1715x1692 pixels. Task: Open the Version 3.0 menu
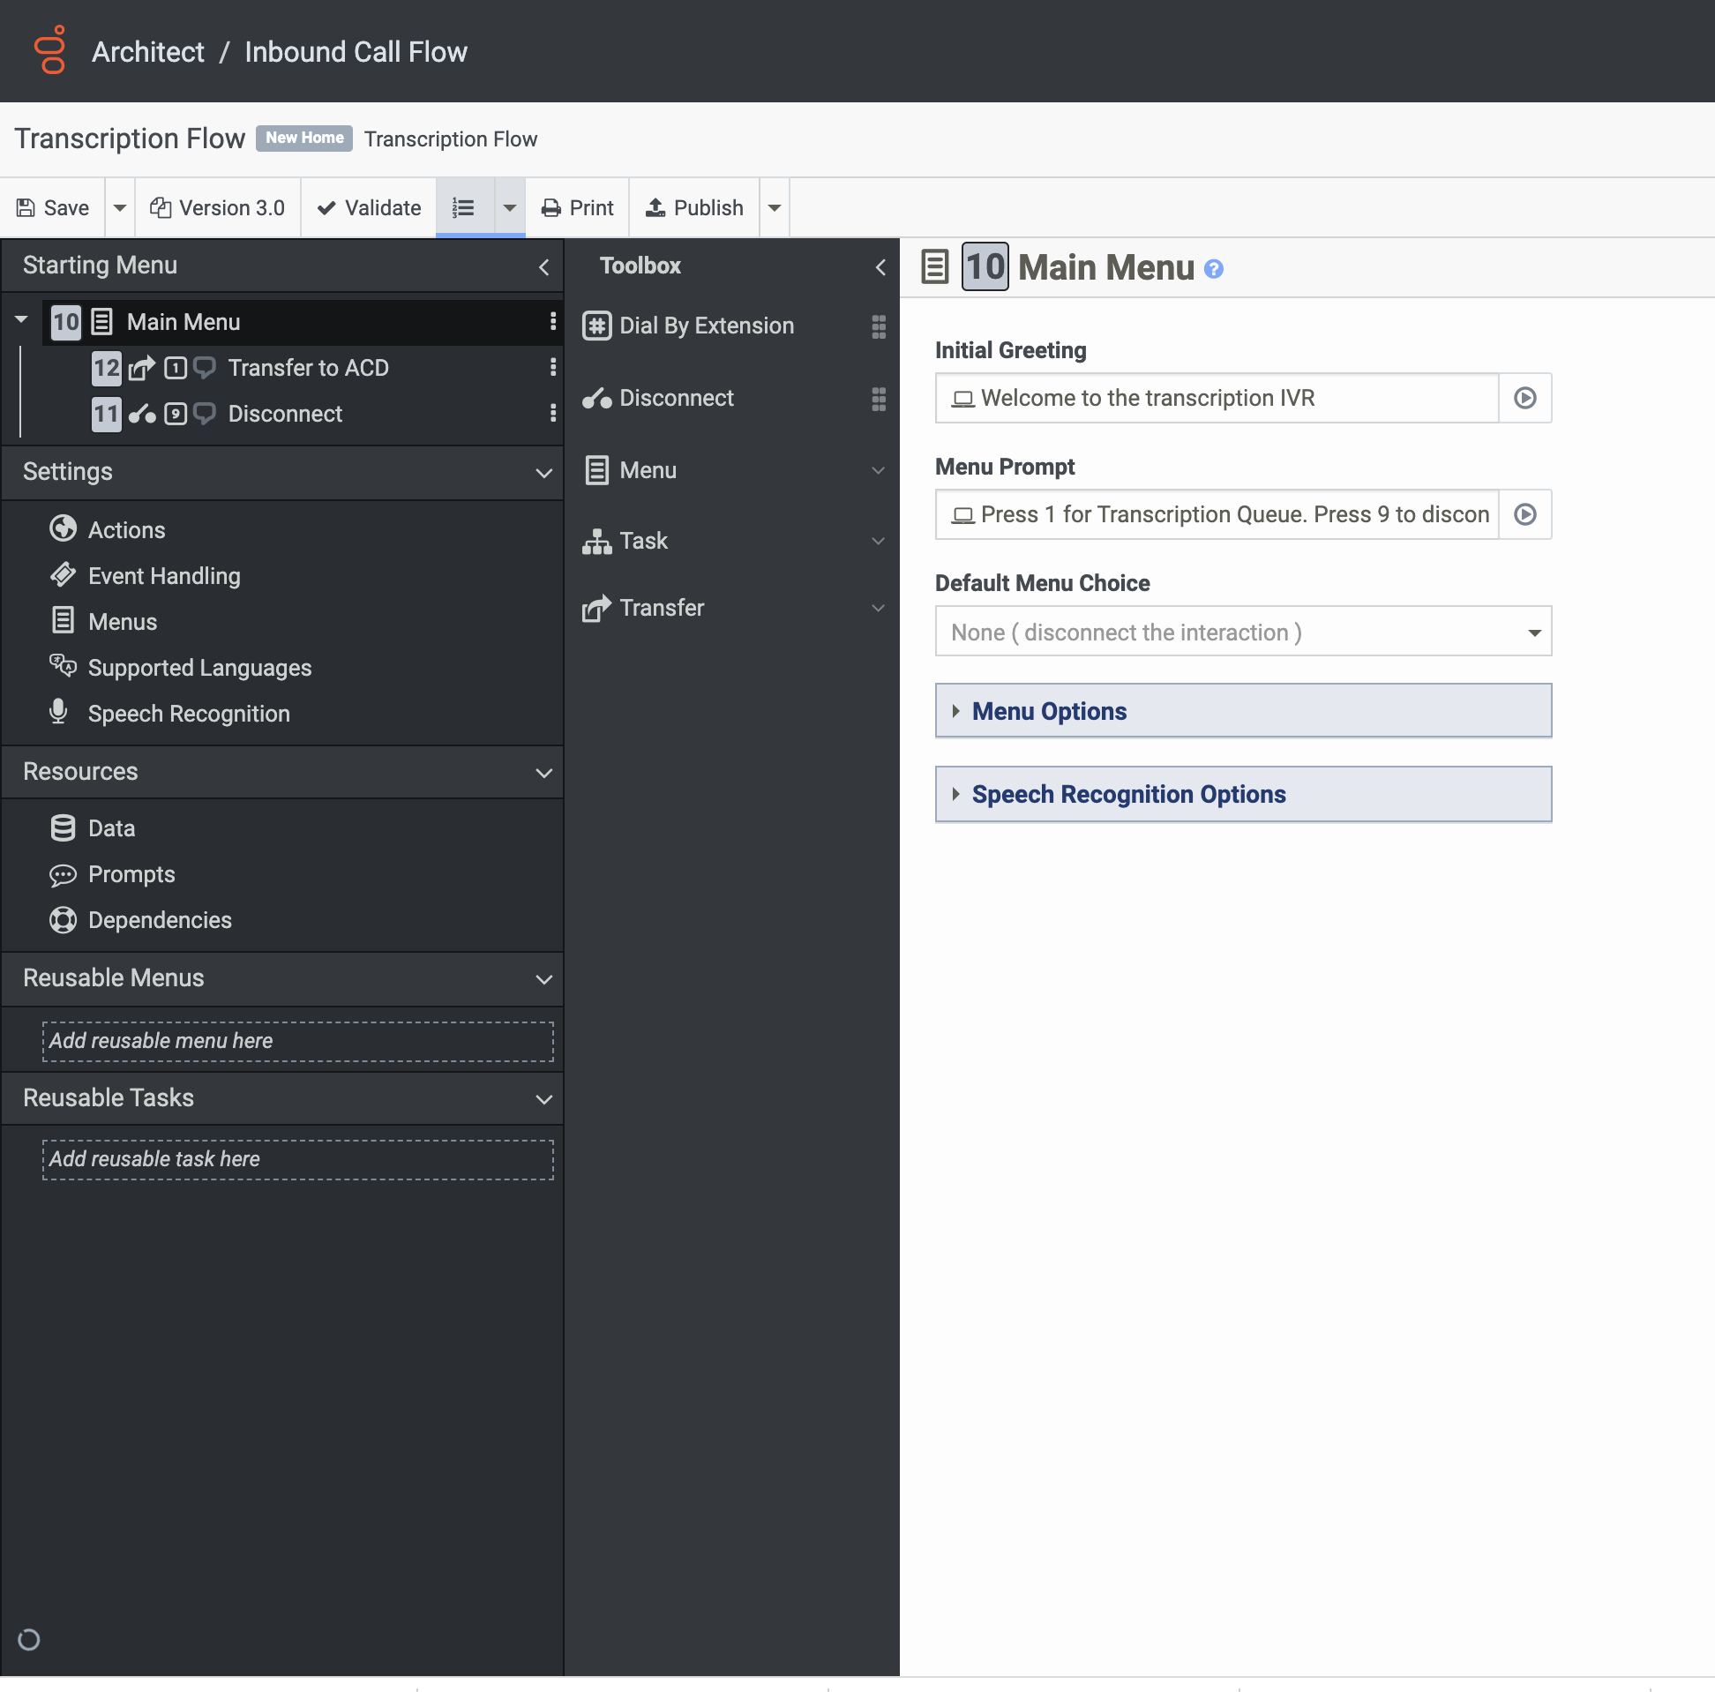[x=219, y=206]
